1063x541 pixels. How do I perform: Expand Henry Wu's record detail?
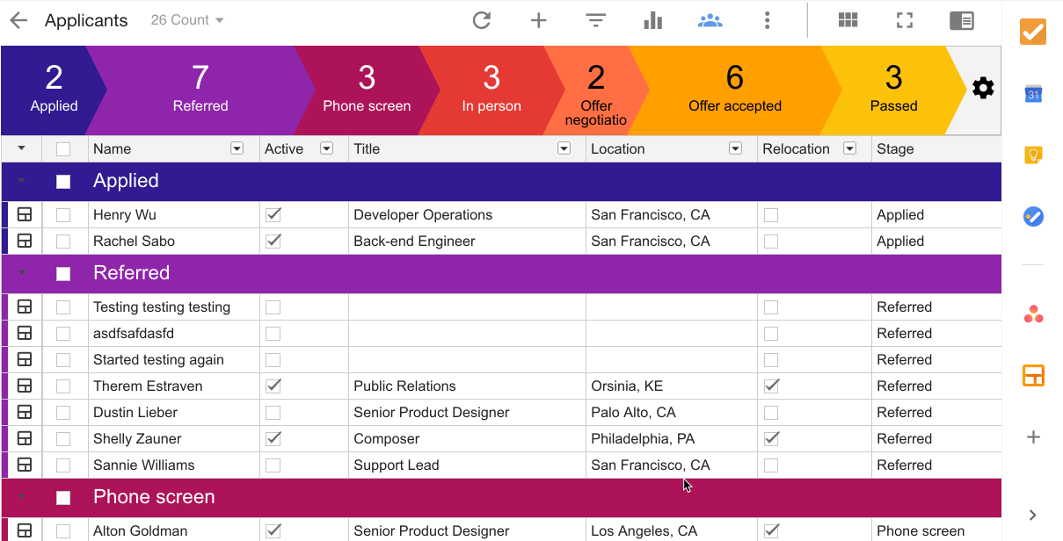point(24,214)
